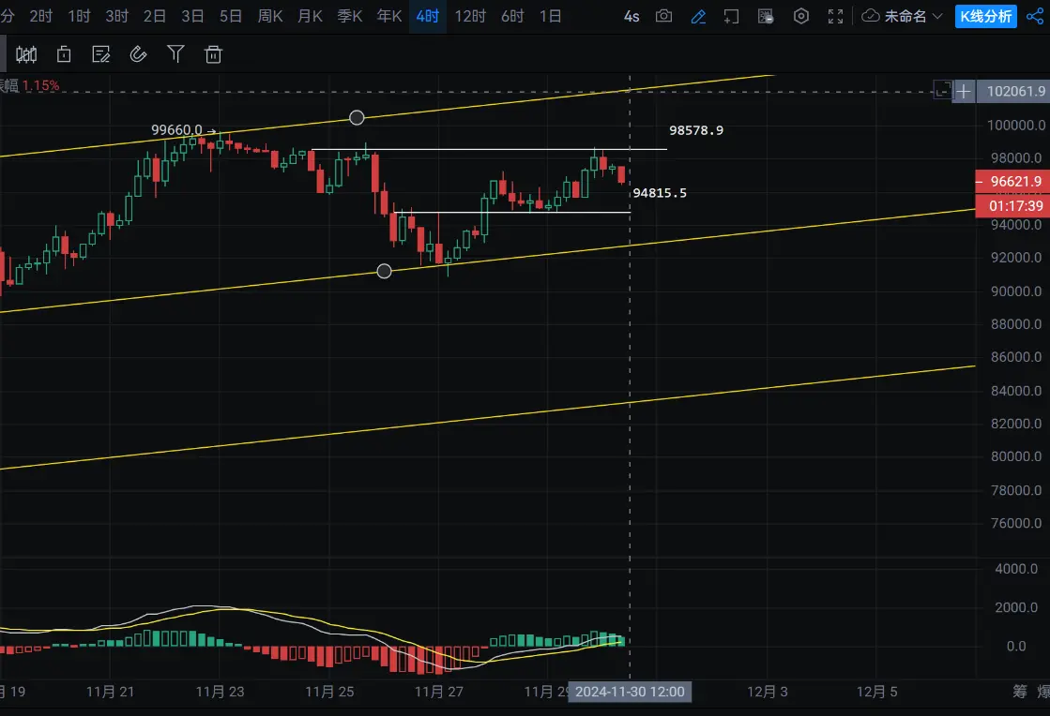Viewport: 1050px width, 716px height.
Task: Select the 2时 timeframe
Action: click(x=41, y=16)
